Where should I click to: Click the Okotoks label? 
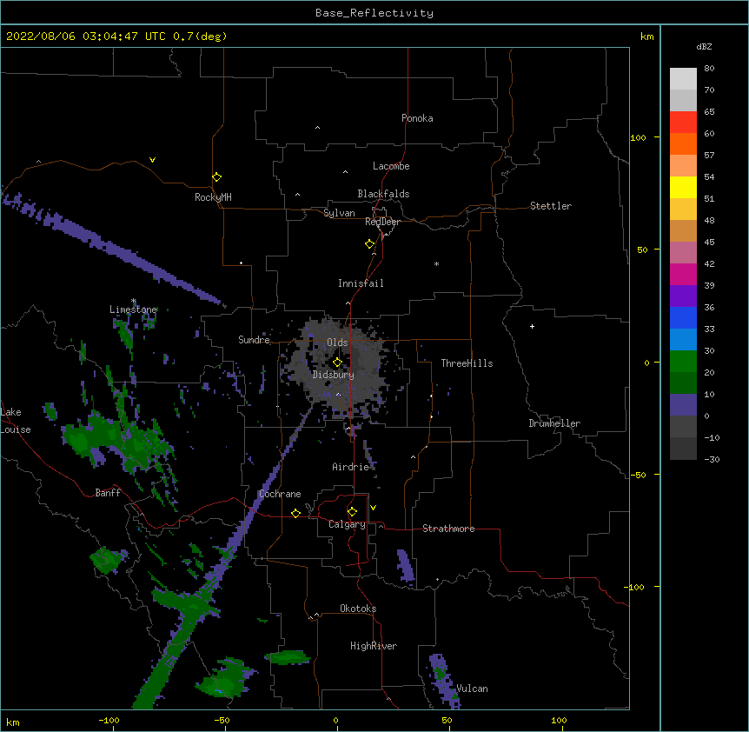pos(358,609)
